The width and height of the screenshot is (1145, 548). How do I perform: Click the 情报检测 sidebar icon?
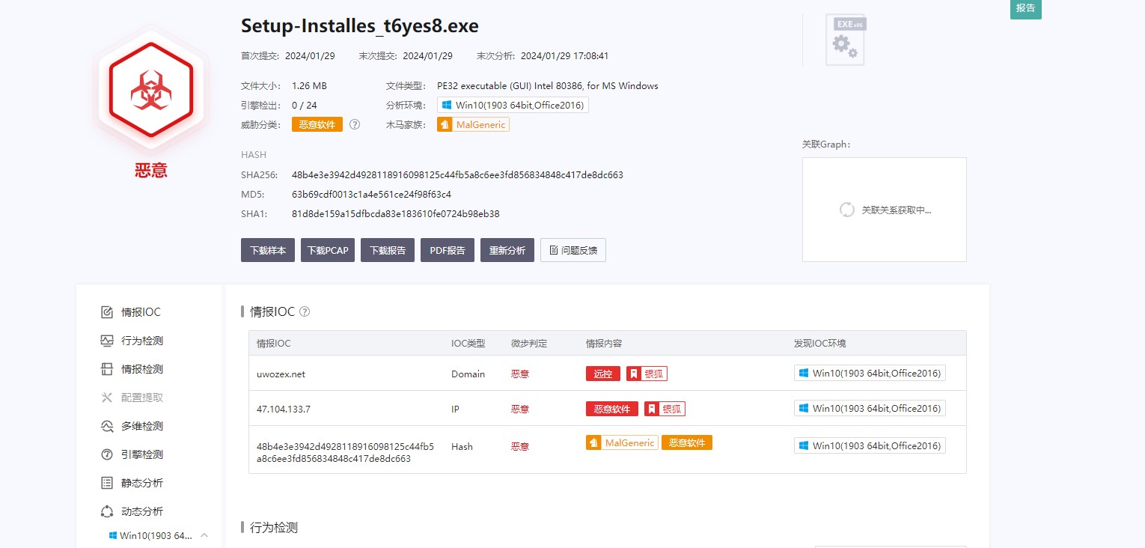107,369
